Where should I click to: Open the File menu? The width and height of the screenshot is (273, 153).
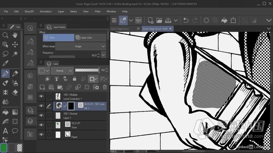[6, 11]
